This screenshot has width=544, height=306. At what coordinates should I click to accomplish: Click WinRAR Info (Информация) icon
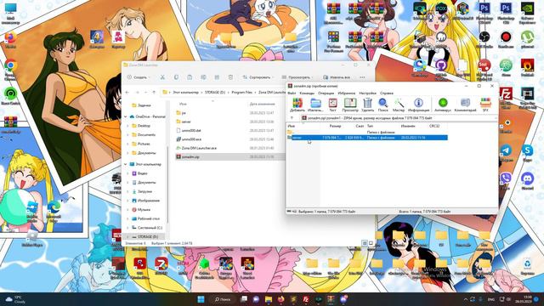point(418,105)
